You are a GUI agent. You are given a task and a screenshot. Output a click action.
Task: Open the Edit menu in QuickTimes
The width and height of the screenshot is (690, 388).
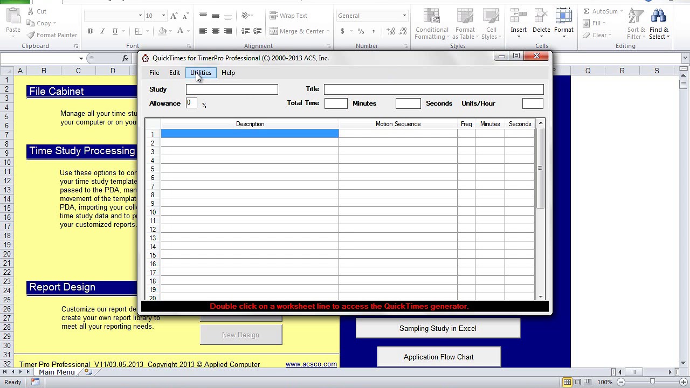coord(175,73)
